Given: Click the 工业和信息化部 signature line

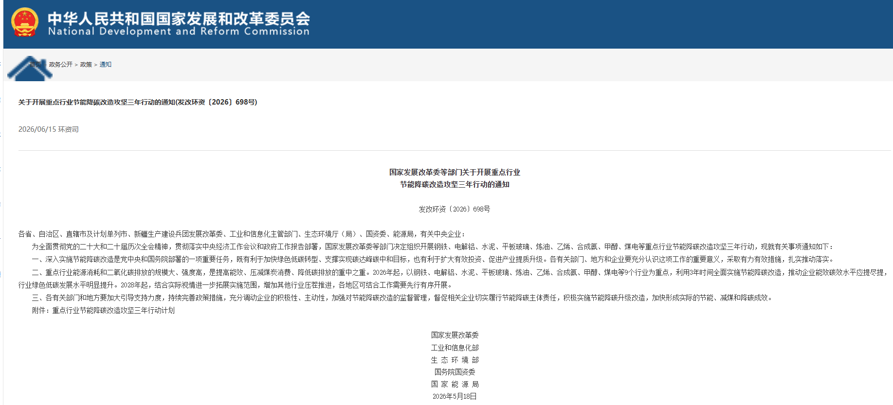Looking at the screenshot, I should click(x=455, y=348).
